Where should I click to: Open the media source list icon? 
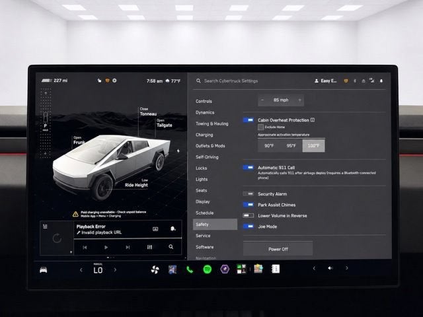[x=45, y=227]
